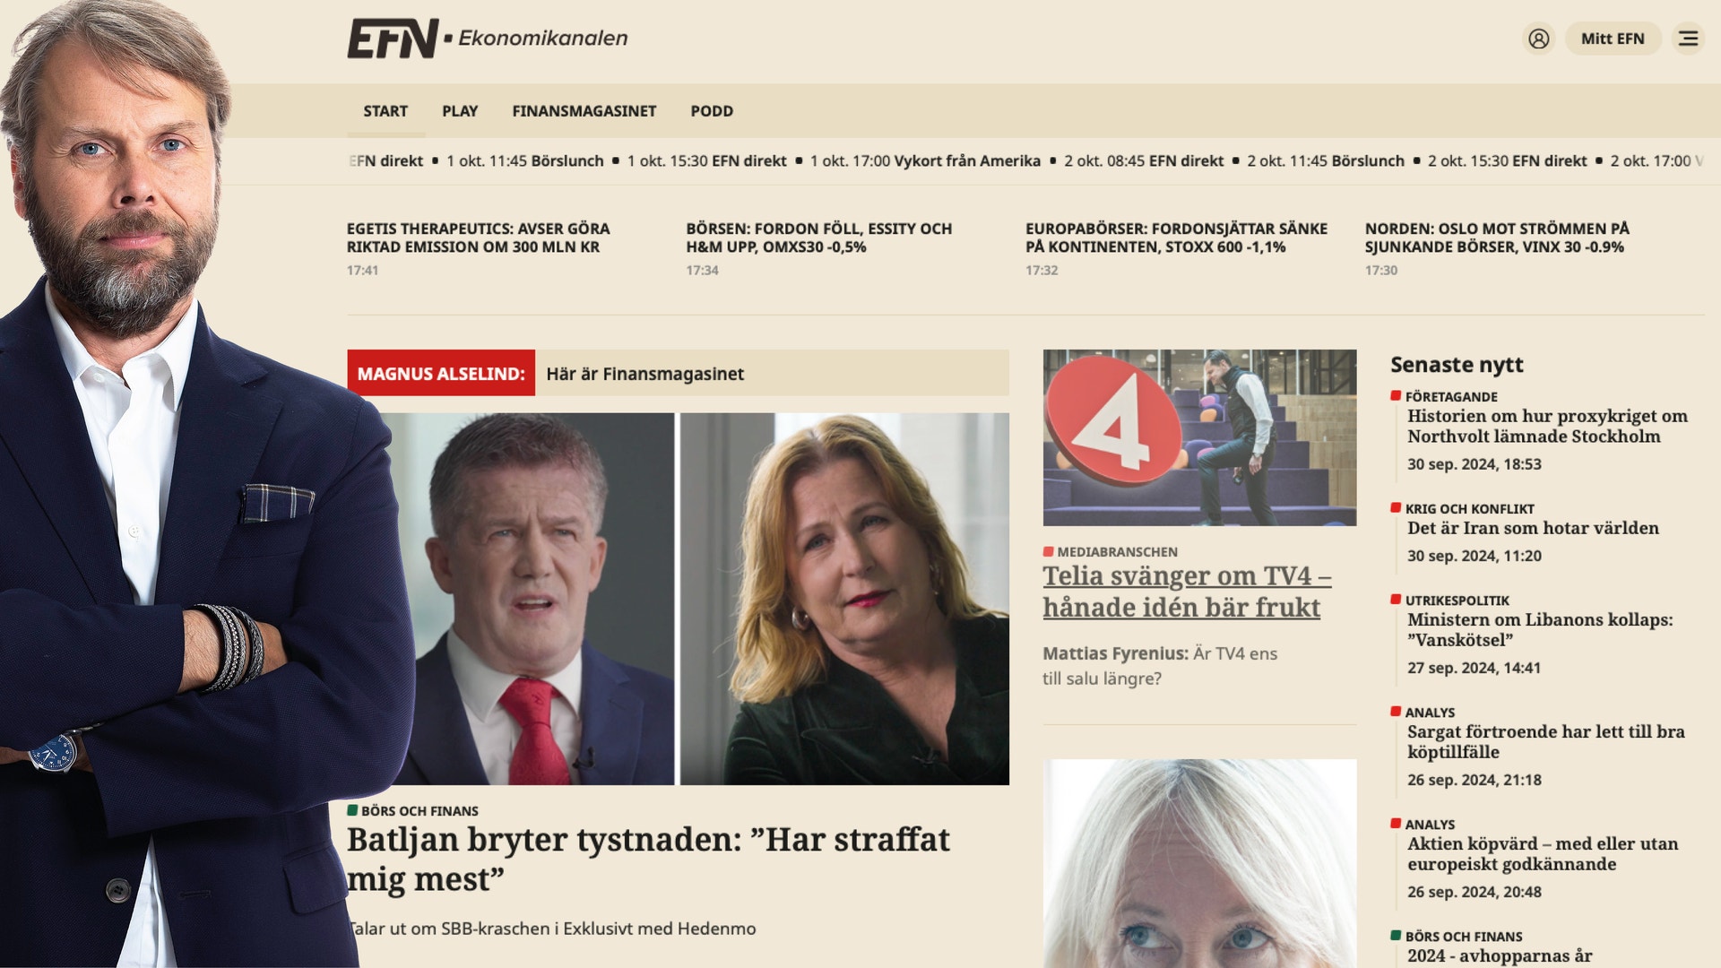The width and height of the screenshot is (1721, 968).
Task: Open Historien om proxykriget om Northvolt
Action: [1547, 426]
